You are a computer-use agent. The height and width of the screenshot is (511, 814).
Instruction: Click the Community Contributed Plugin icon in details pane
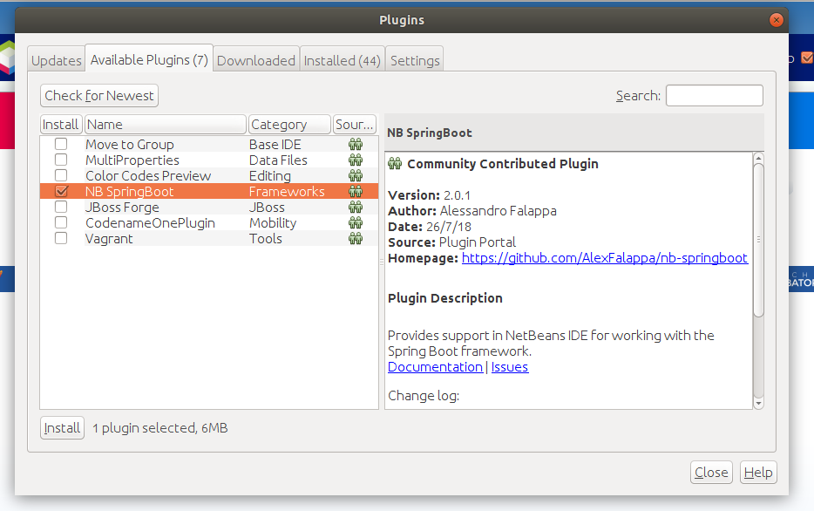click(394, 163)
